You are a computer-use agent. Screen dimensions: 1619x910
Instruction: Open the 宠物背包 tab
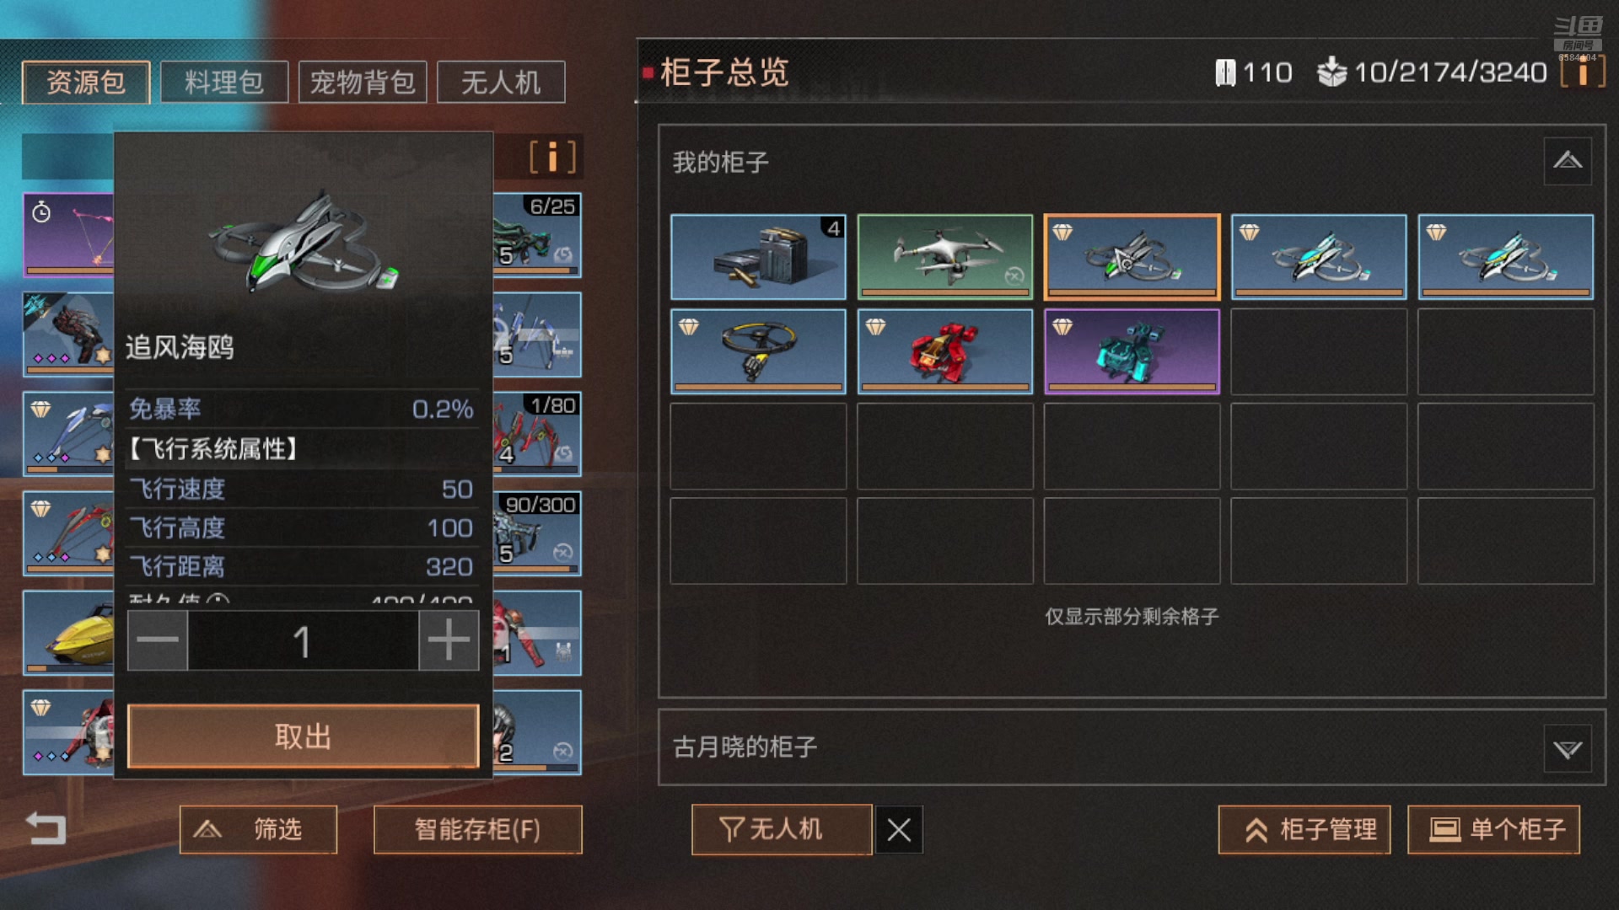[x=363, y=83]
